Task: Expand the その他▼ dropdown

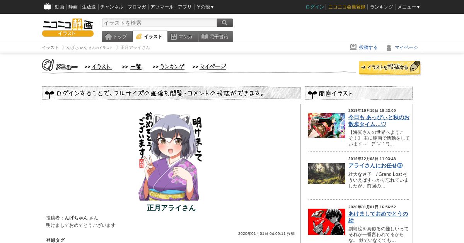Action: point(205,7)
